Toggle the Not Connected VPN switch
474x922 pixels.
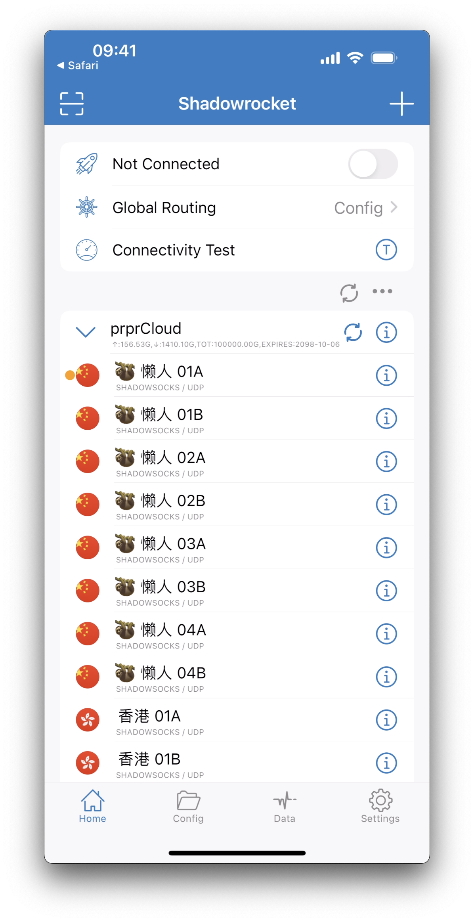point(373,164)
